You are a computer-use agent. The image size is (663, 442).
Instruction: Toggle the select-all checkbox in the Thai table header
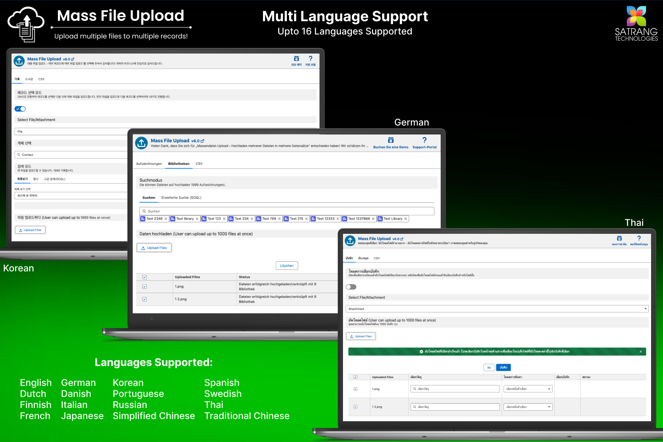pyautogui.click(x=355, y=377)
